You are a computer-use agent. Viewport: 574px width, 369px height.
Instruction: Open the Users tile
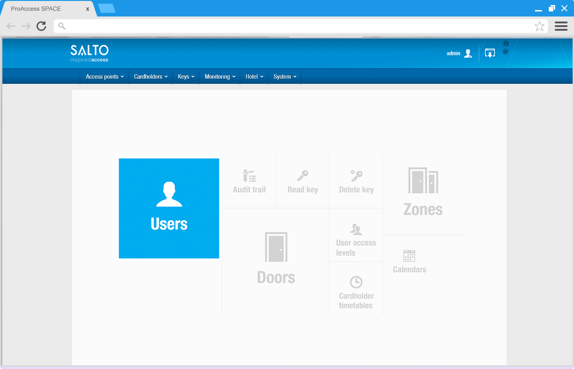coord(169,209)
